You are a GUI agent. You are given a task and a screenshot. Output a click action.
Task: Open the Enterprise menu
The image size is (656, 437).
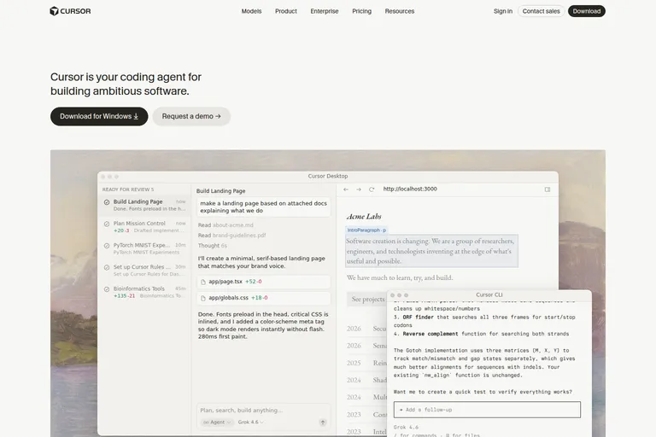point(325,11)
